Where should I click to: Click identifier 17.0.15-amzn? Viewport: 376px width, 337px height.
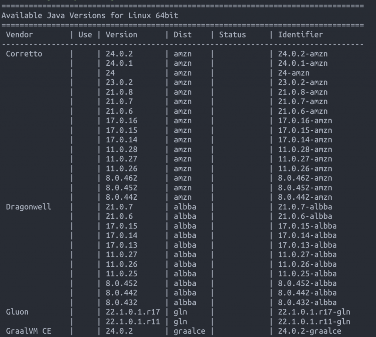[x=305, y=130]
